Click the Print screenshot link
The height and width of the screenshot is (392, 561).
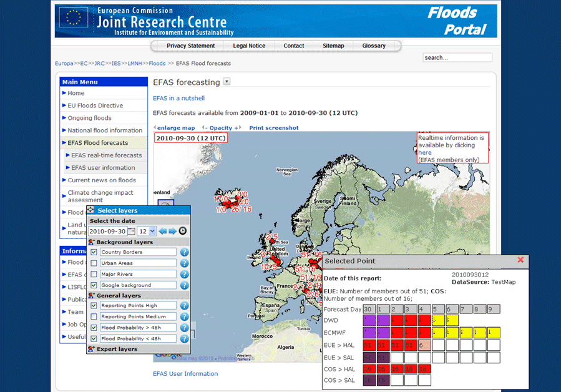pyautogui.click(x=273, y=128)
